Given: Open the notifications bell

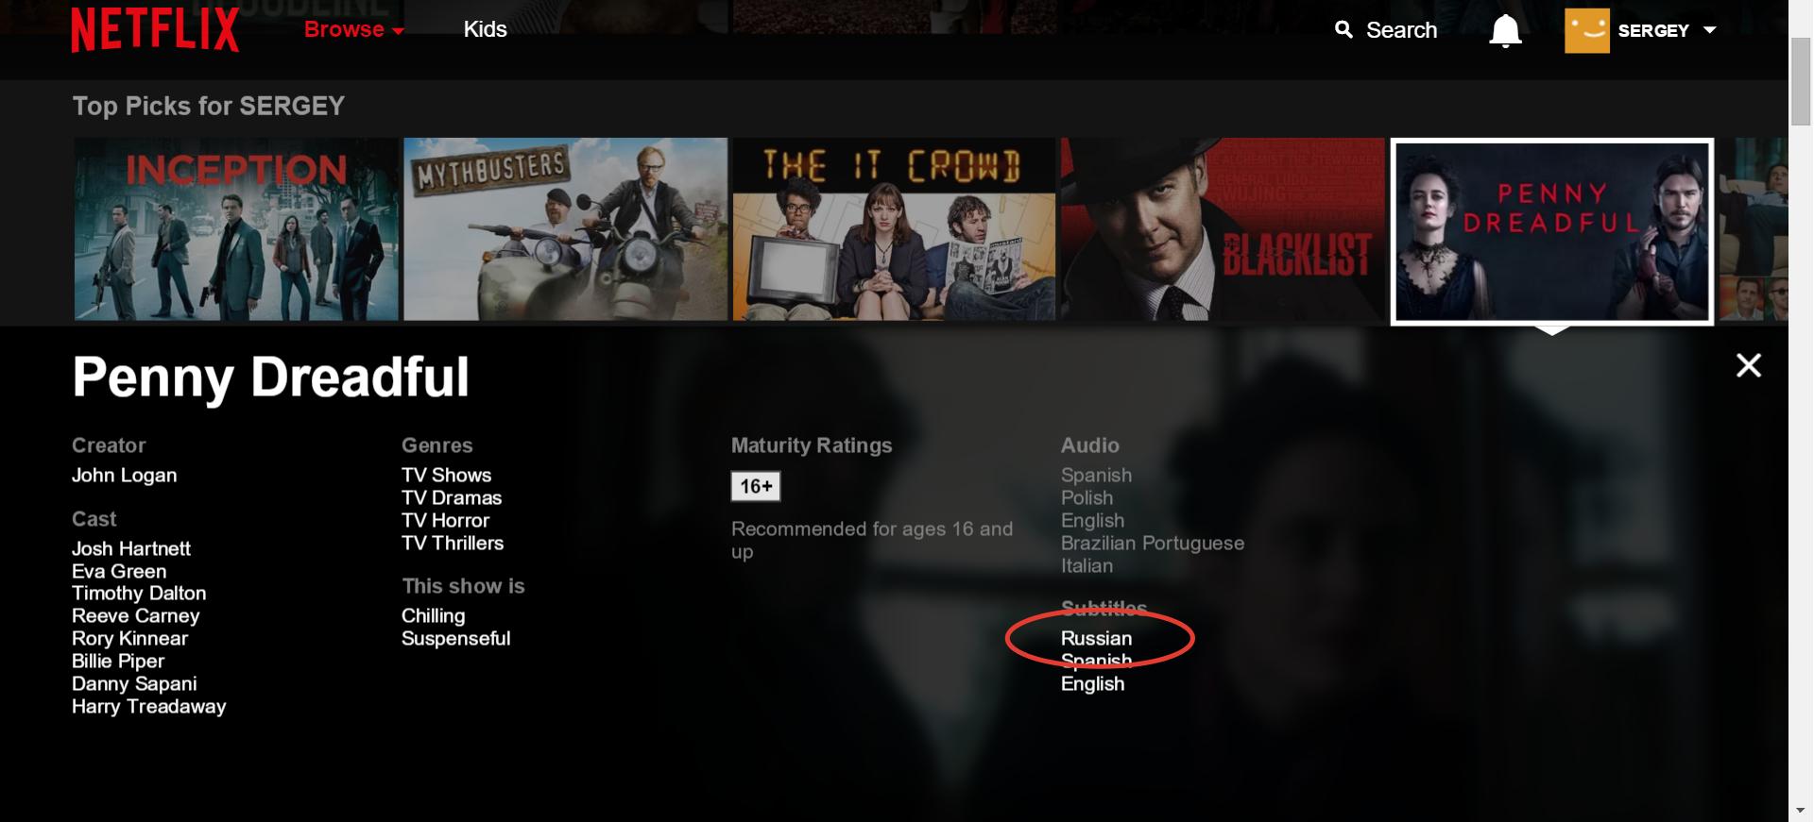Looking at the screenshot, I should pyautogui.click(x=1505, y=31).
